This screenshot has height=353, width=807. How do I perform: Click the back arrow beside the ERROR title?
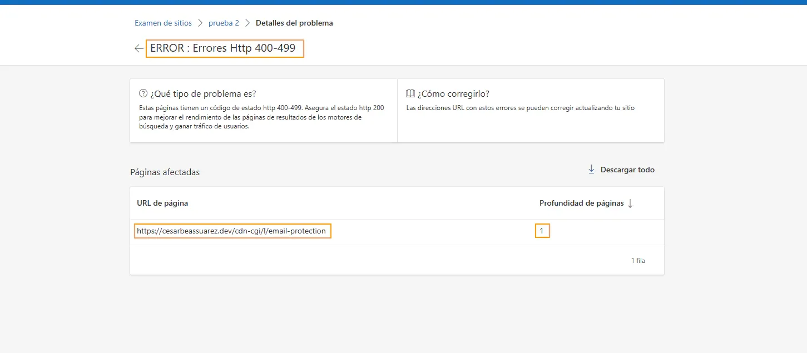(x=138, y=48)
